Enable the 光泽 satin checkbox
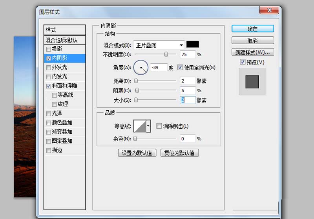 [48, 114]
